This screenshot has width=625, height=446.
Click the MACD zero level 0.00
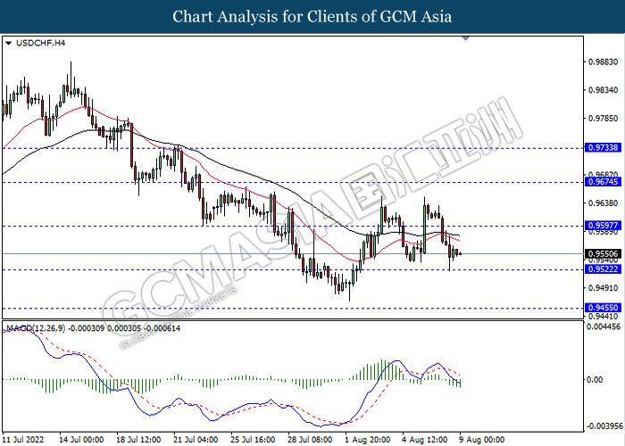pos(595,380)
